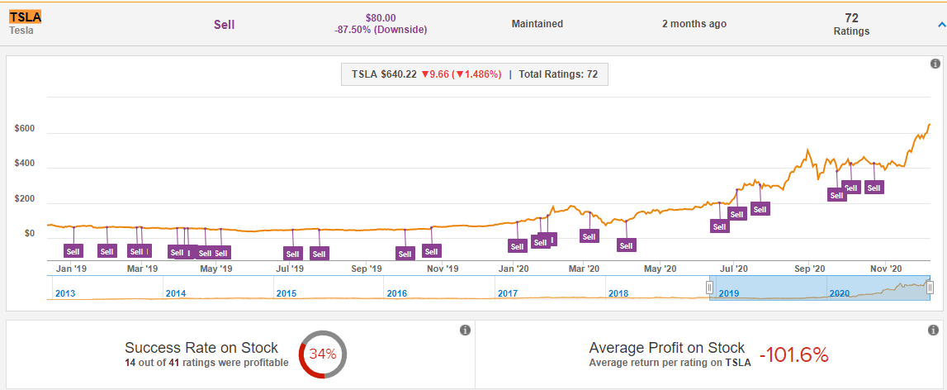
Task: Grab the left handle of the range selector
Action: point(710,288)
